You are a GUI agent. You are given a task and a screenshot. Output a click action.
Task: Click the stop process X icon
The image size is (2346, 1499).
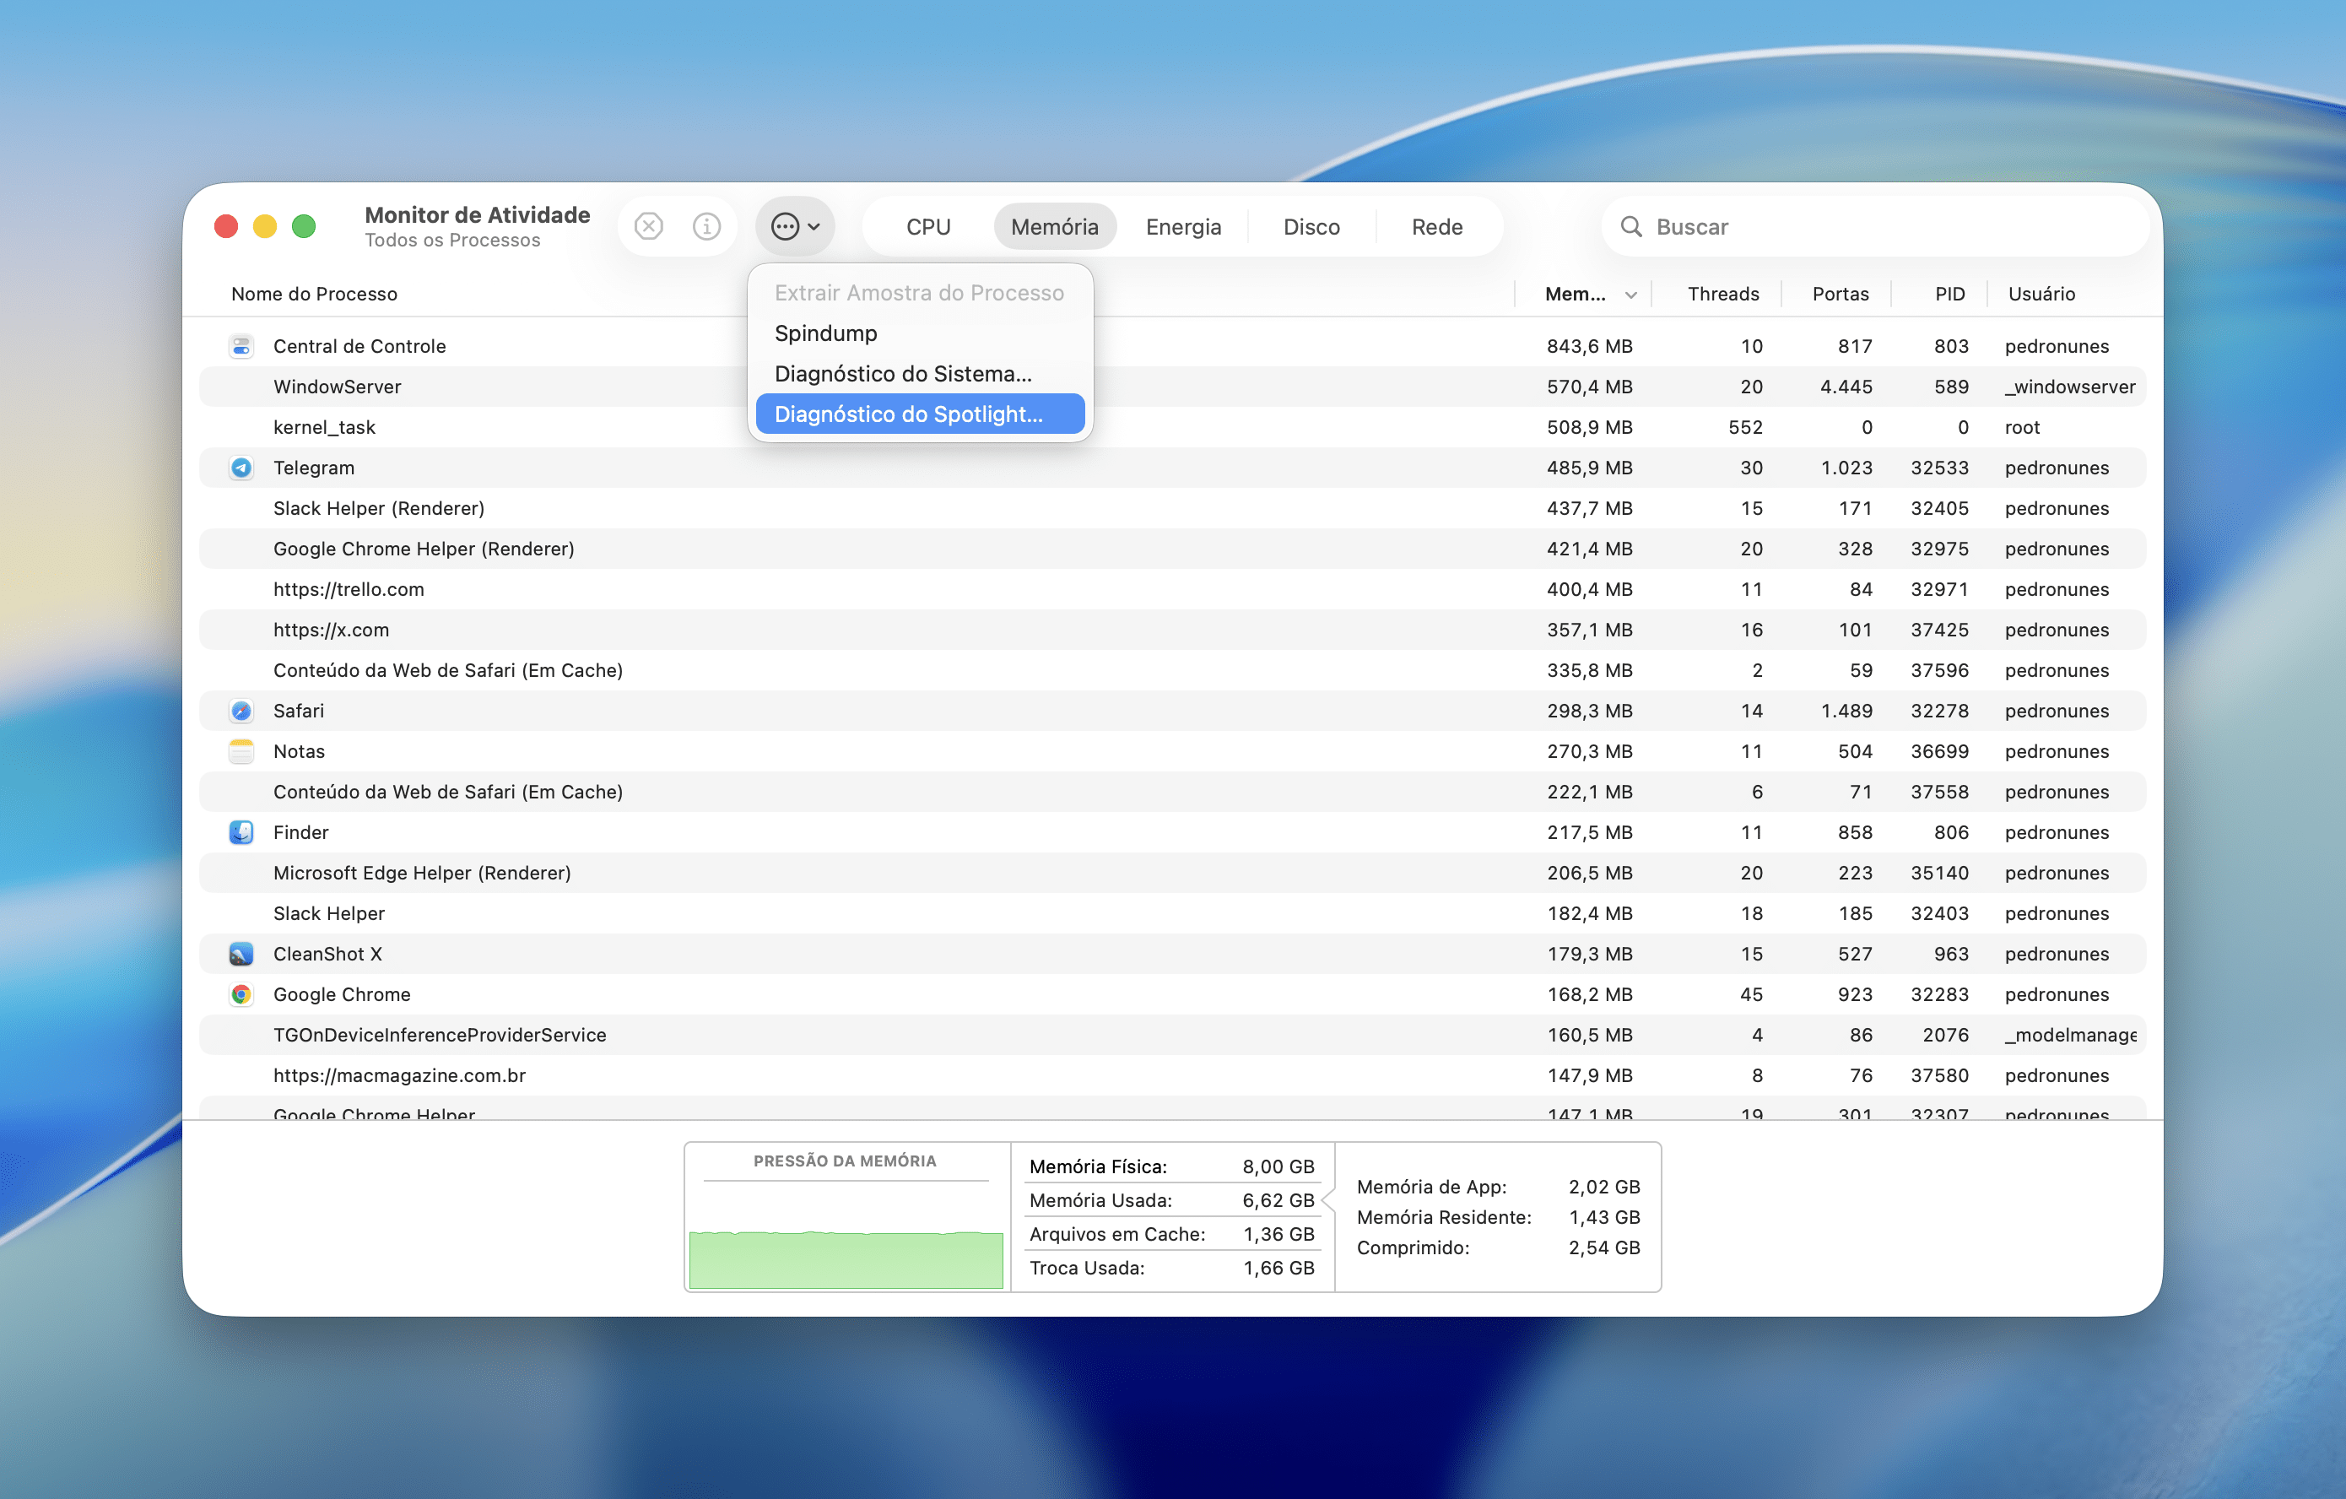649,227
